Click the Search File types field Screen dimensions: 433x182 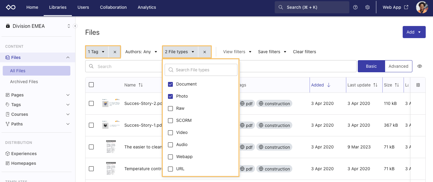click(201, 70)
